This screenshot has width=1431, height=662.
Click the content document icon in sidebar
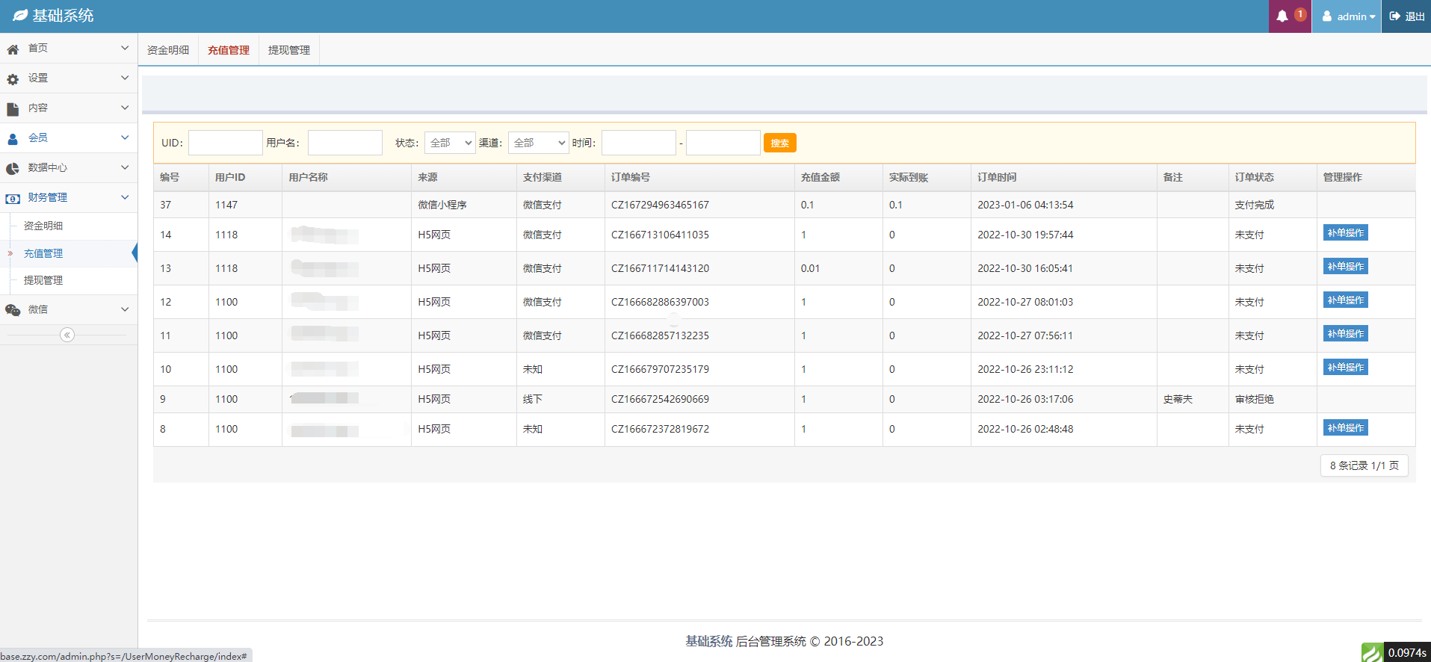13,109
